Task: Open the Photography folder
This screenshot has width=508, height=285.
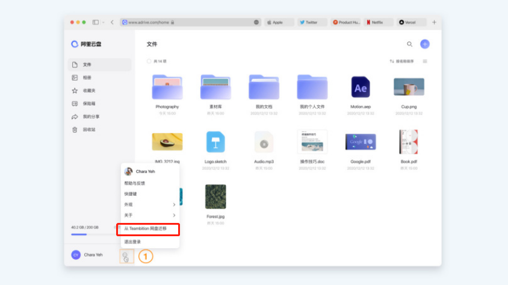Action: point(167,87)
